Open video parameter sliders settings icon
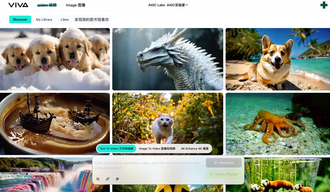This screenshot has height=192, width=330. pos(98,179)
